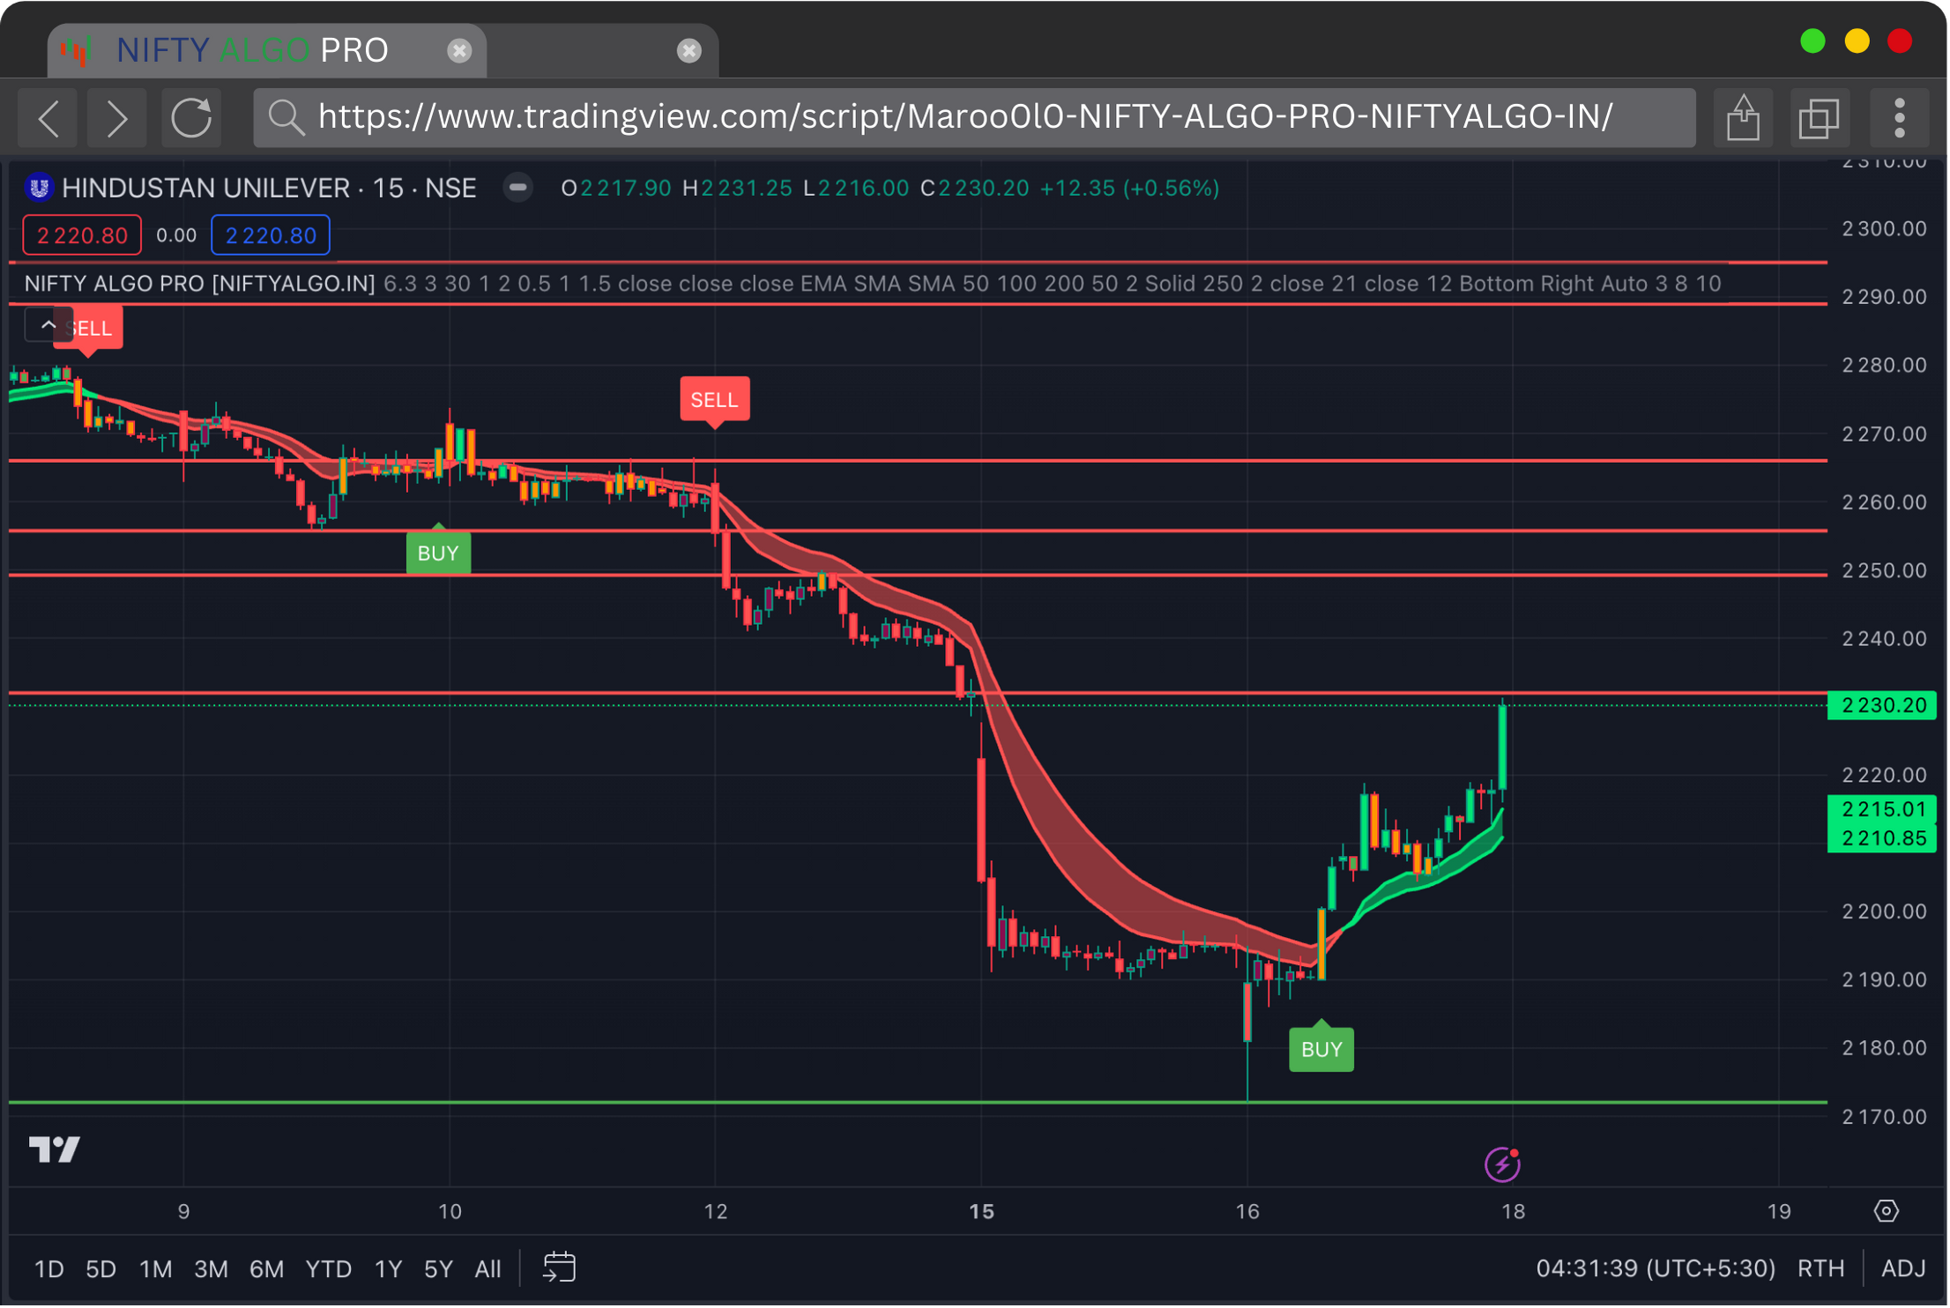The width and height of the screenshot is (1950, 1308).
Task: Open the browser three-dot menu
Action: [1902, 117]
